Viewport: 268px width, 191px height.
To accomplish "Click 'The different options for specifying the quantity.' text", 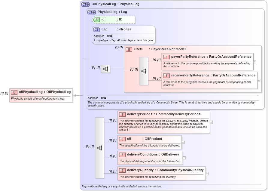I will tap(148, 177).
